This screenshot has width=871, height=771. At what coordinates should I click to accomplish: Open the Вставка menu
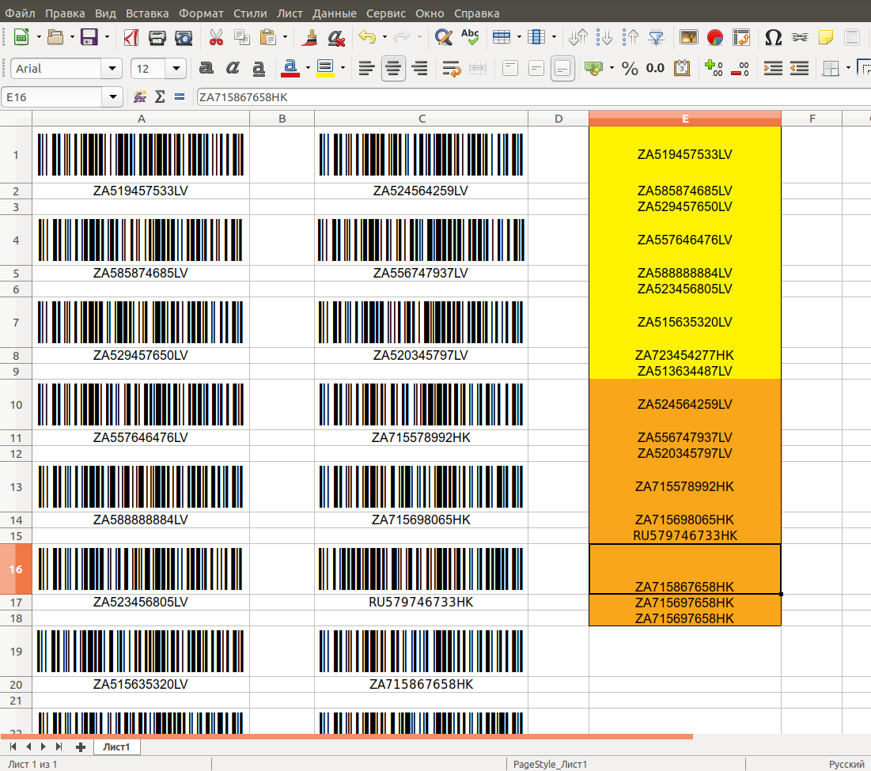click(x=147, y=13)
